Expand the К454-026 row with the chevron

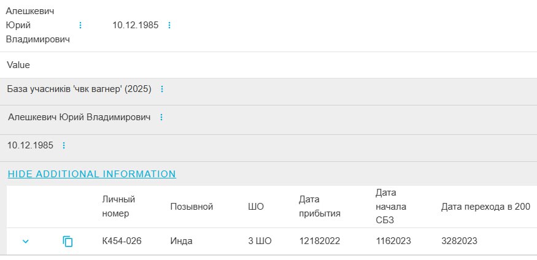coord(26,242)
